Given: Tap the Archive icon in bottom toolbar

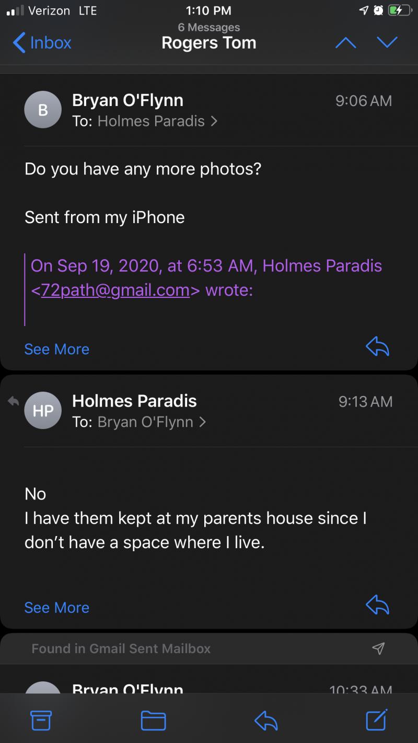Looking at the screenshot, I should [x=41, y=721].
